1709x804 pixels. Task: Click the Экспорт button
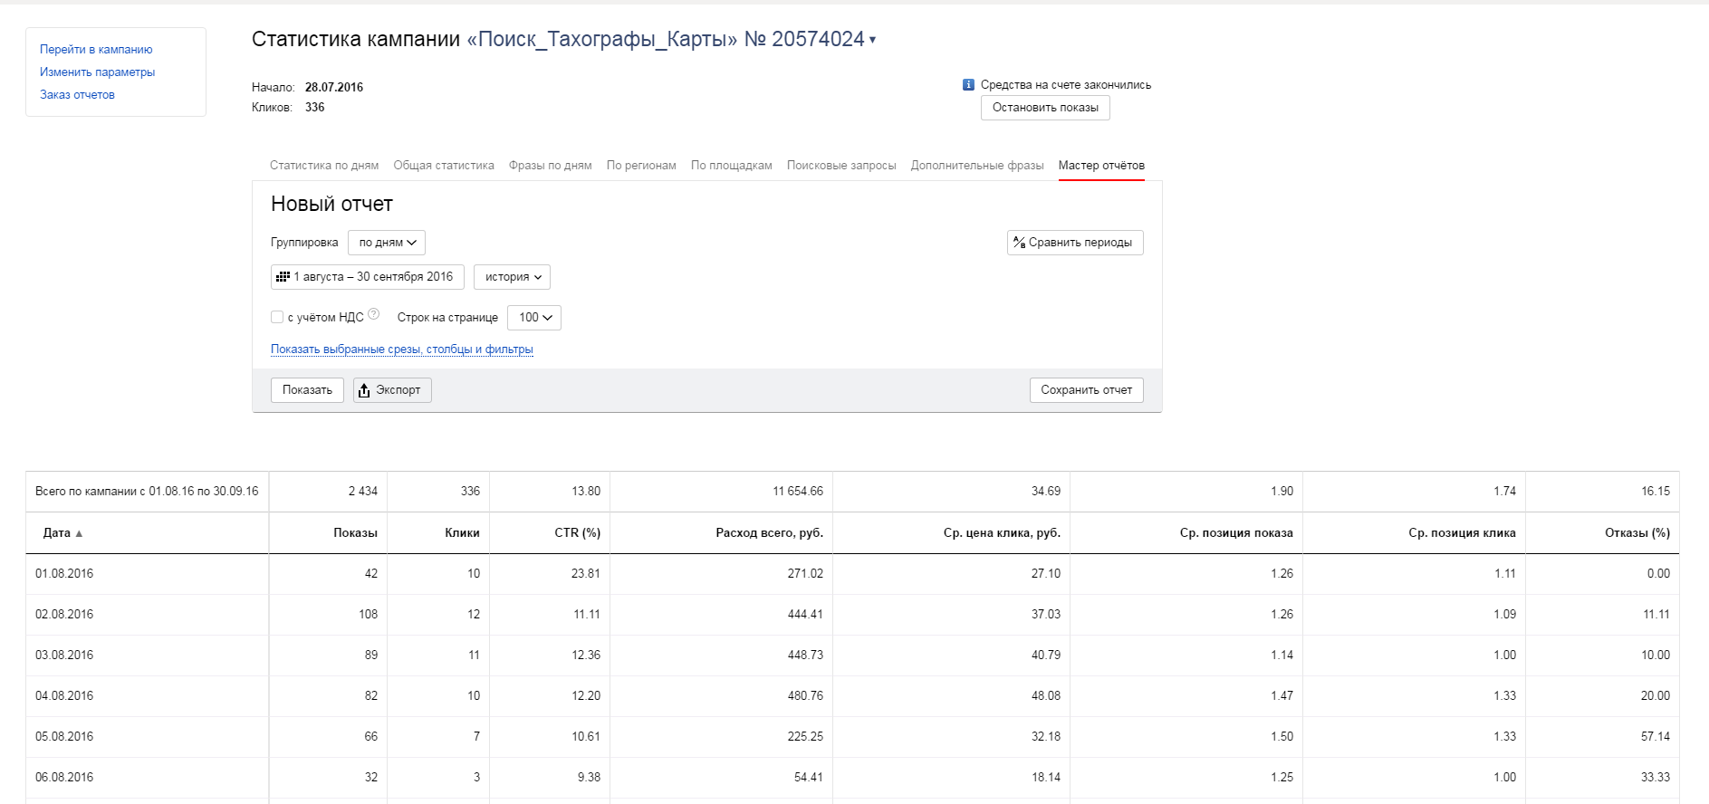pyautogui.click(x=392, y=390)
